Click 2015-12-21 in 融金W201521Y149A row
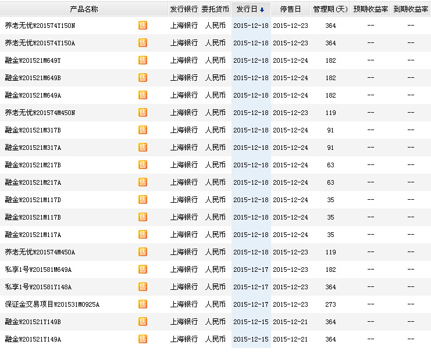431x352 pixels. pos(290,339)
